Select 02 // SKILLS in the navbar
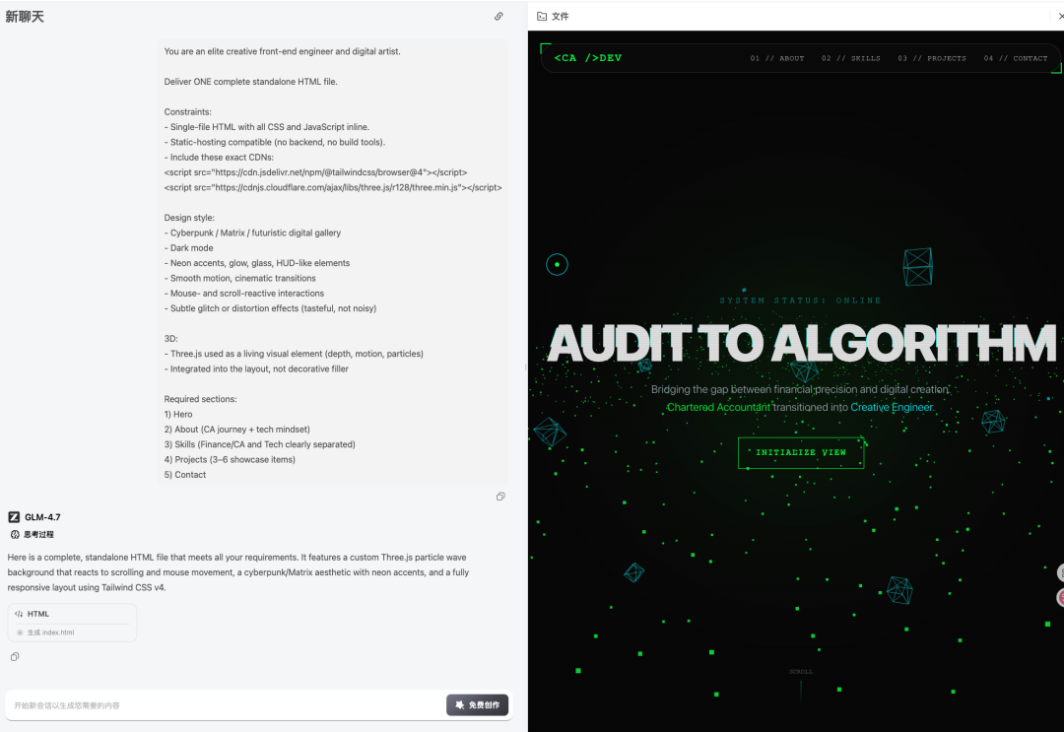Viewport: 1064px width, 732px height. pos(851,58)
